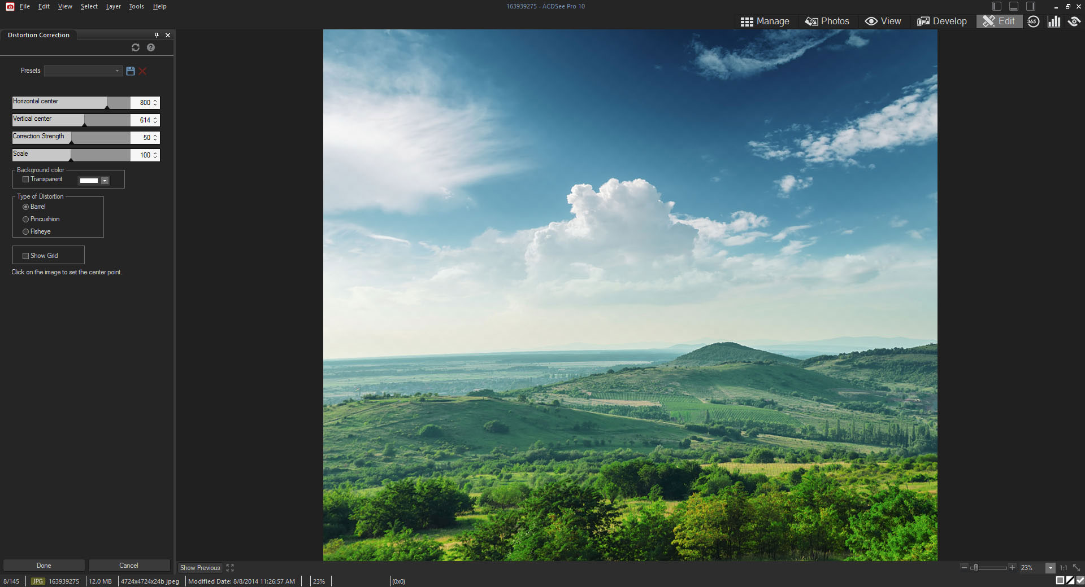
Task: Click the refresh icon in Distortion Correction panel
Action: click(135, 48)
